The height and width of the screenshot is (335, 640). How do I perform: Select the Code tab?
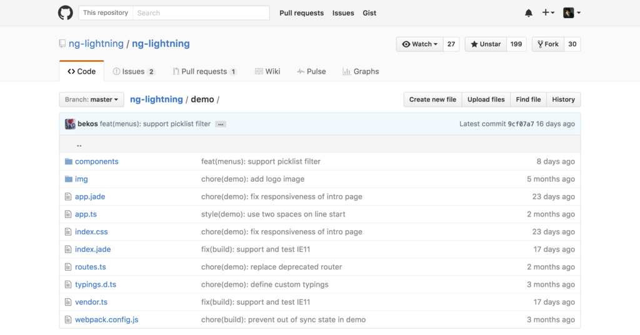(82, 71)
